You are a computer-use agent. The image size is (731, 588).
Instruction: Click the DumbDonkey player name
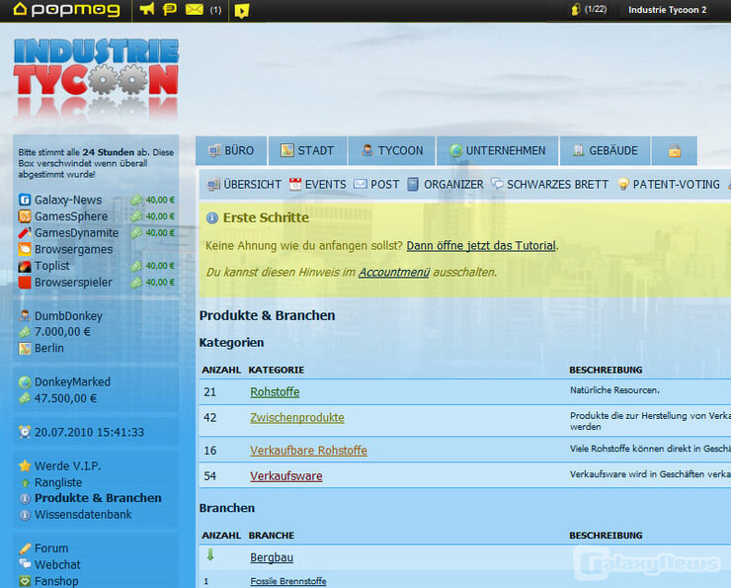pos(68,316)
